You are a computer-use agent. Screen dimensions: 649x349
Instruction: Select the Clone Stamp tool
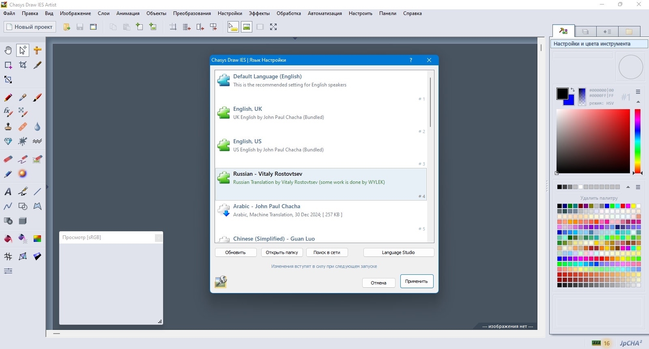point(8,127)
